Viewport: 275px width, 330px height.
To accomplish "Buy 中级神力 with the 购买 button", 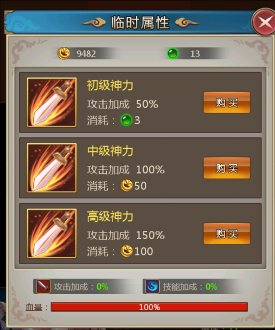I will tap(227, 168).
